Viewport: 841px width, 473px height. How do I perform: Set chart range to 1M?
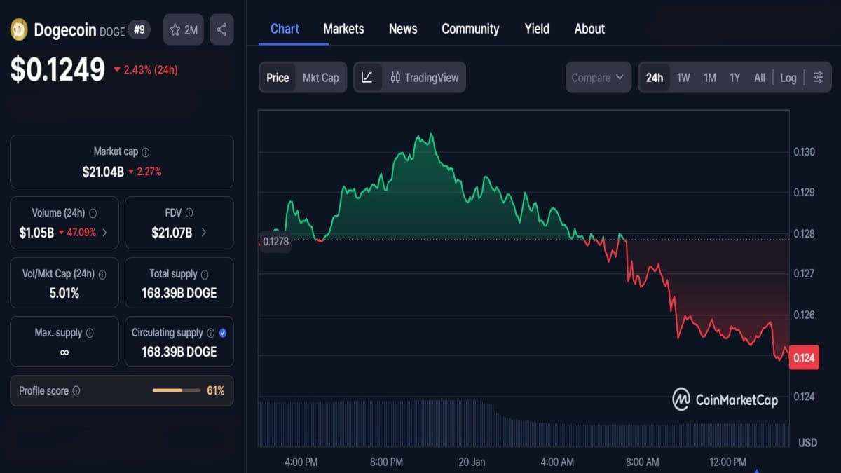710,78
